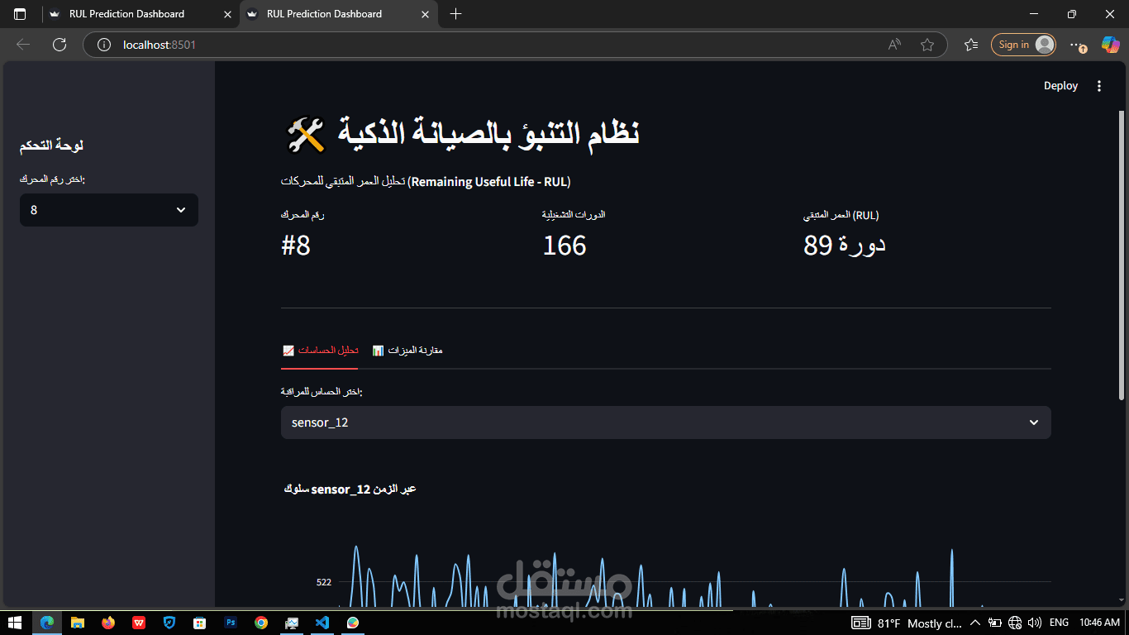Viewport: 1129px width, 635px height.
Task: Click the Sign in button
Action: (x=1023, y=45)
